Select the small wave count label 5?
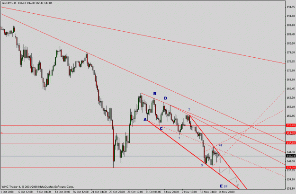 click(x=225, y=186)
